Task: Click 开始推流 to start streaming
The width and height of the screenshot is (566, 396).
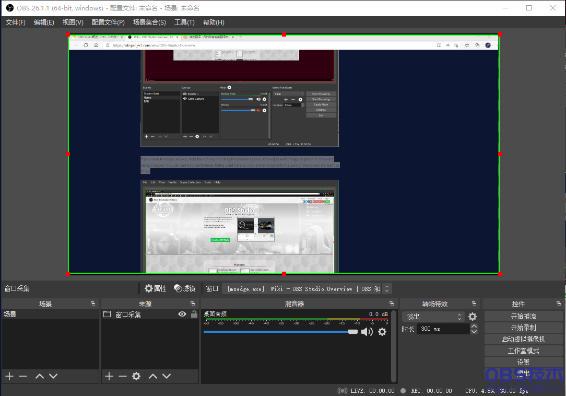Action: [523, 316]
